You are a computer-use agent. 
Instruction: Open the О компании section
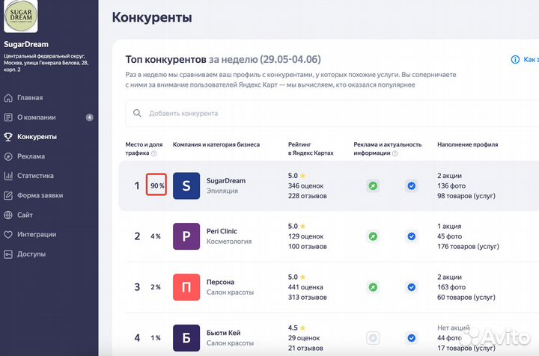click(37, 117)
